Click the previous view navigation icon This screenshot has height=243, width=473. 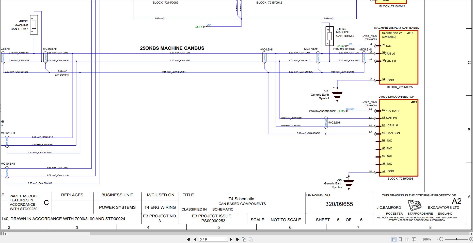point(244,239)
